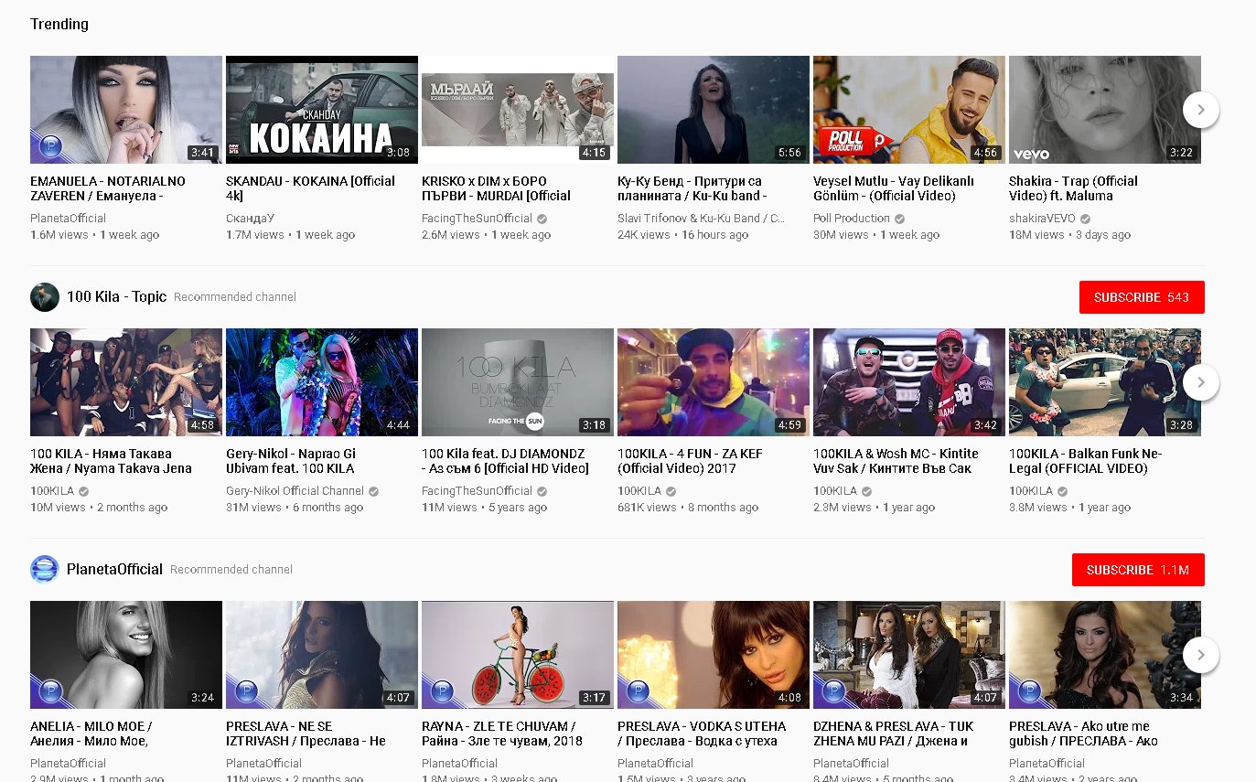1256x782 pixels.
Task: Play the ANELIA - MILO MOE thumbnail
Action: click(x=126, y=655)
